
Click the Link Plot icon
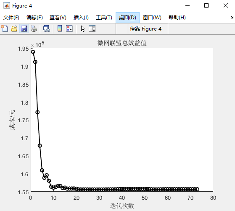[x=47, y=28]
